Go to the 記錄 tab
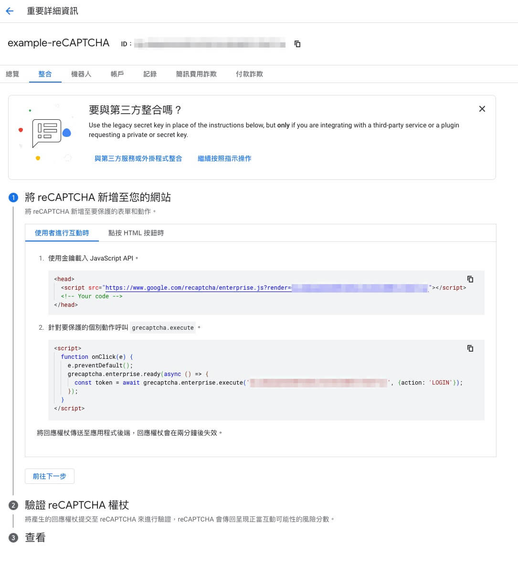518x564 pixels. 150,74
